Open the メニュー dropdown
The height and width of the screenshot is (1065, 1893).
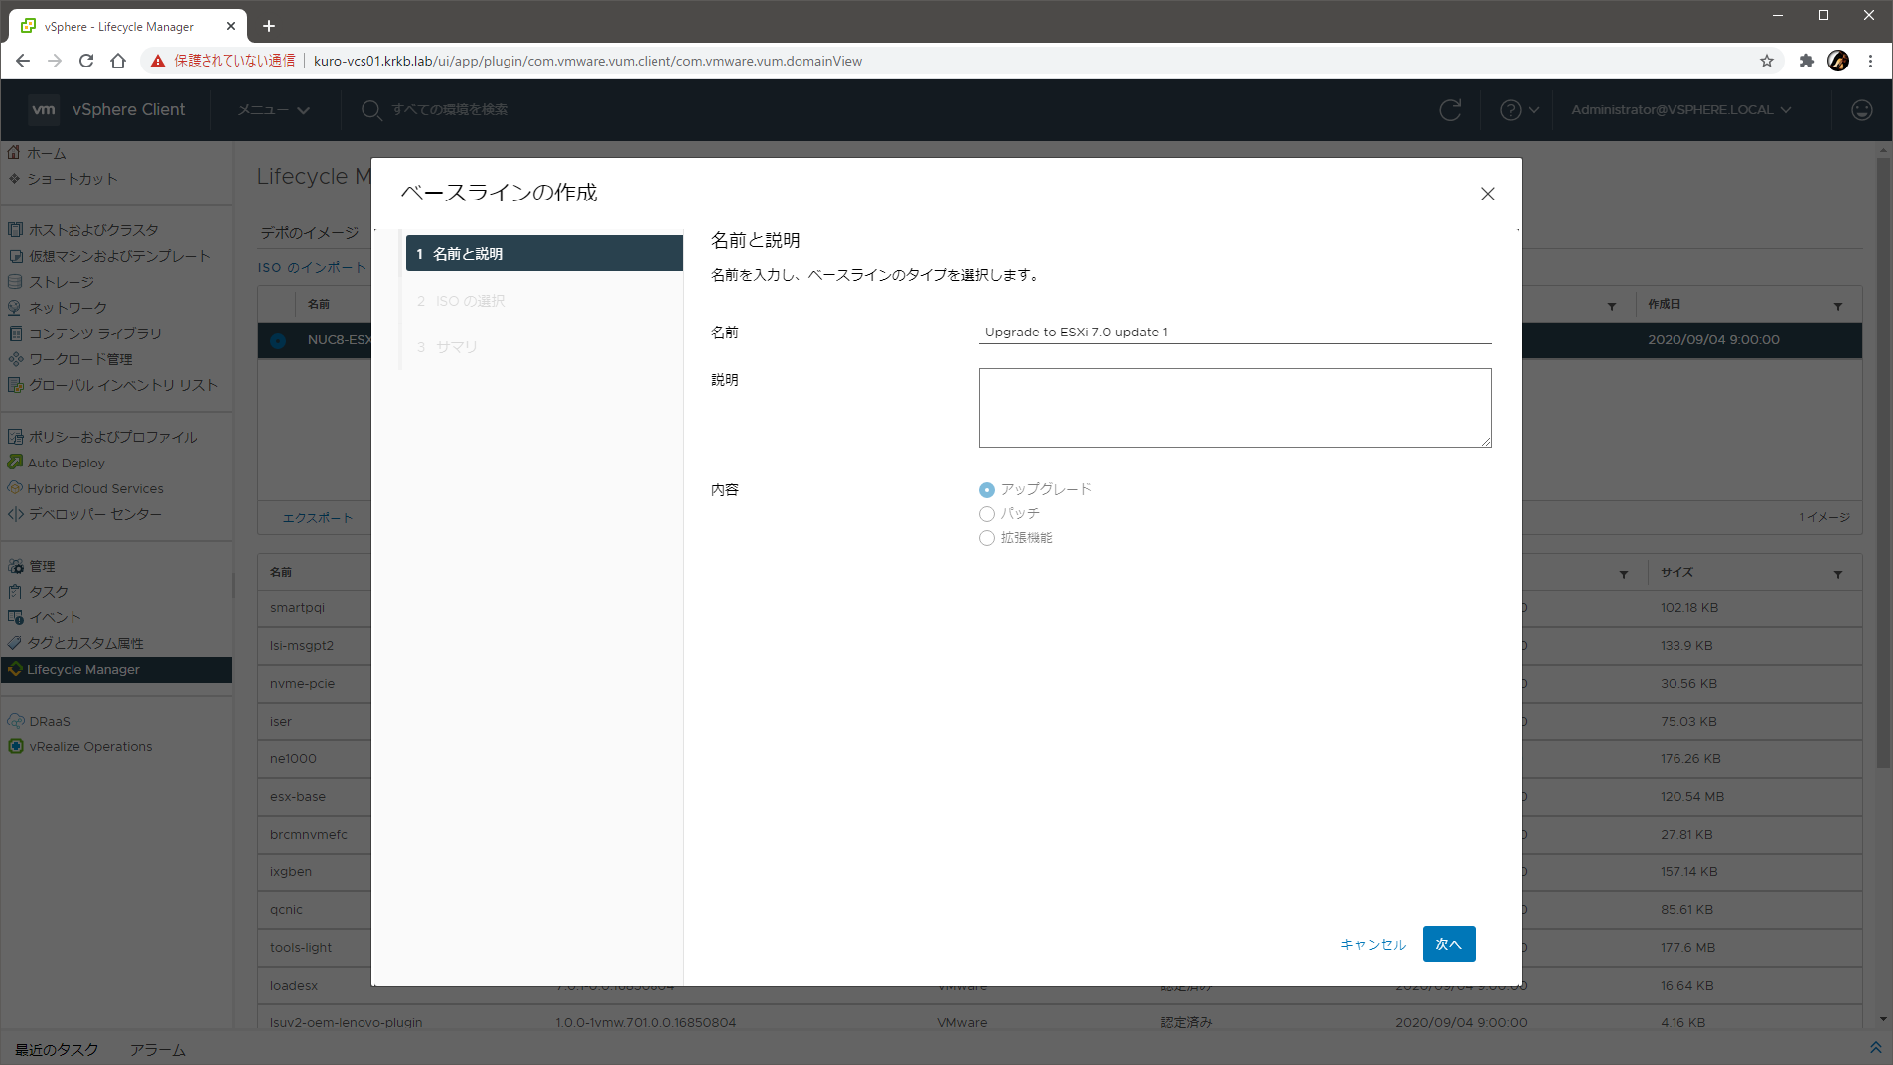click(x=273, y=110)
